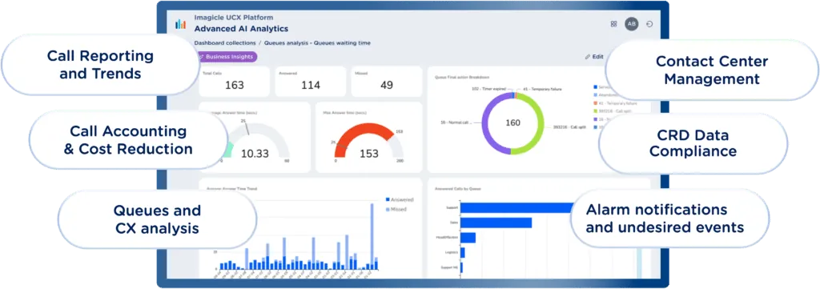
Task: Click the logout icon beside avatar
Action: coord(649,24)
